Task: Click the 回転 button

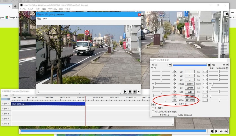Action: 190,92
